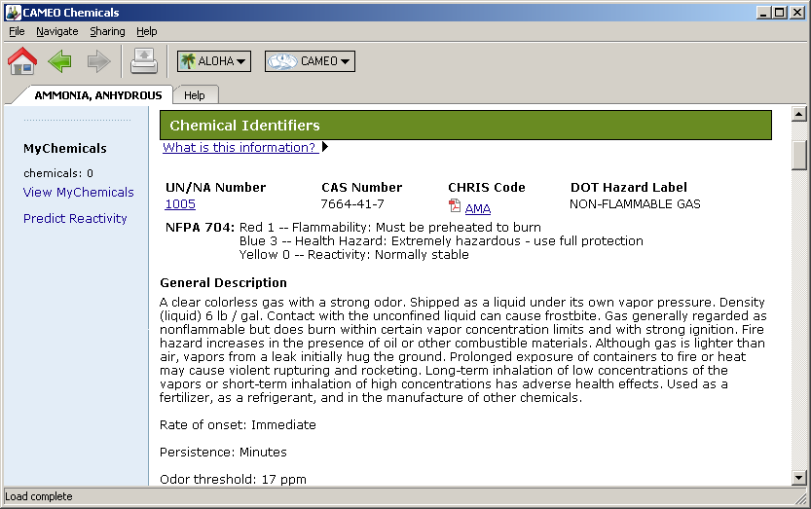Click the 'Load complete' status bar text
Viewport: 811px width, 509px height.
pyautogui.click(x=39, y=496)
